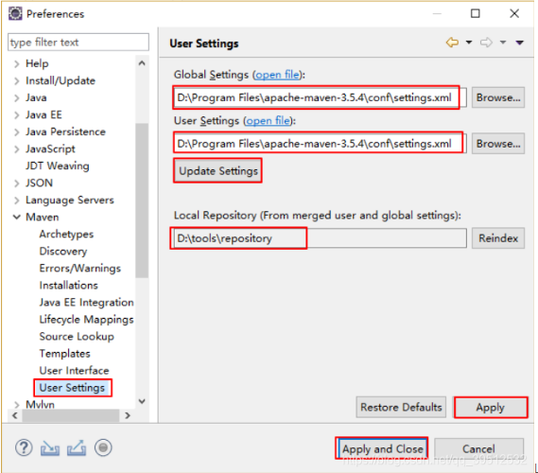Select Archetypes under Maven
This screenshot has width=538, height=473.
(66, 234)
